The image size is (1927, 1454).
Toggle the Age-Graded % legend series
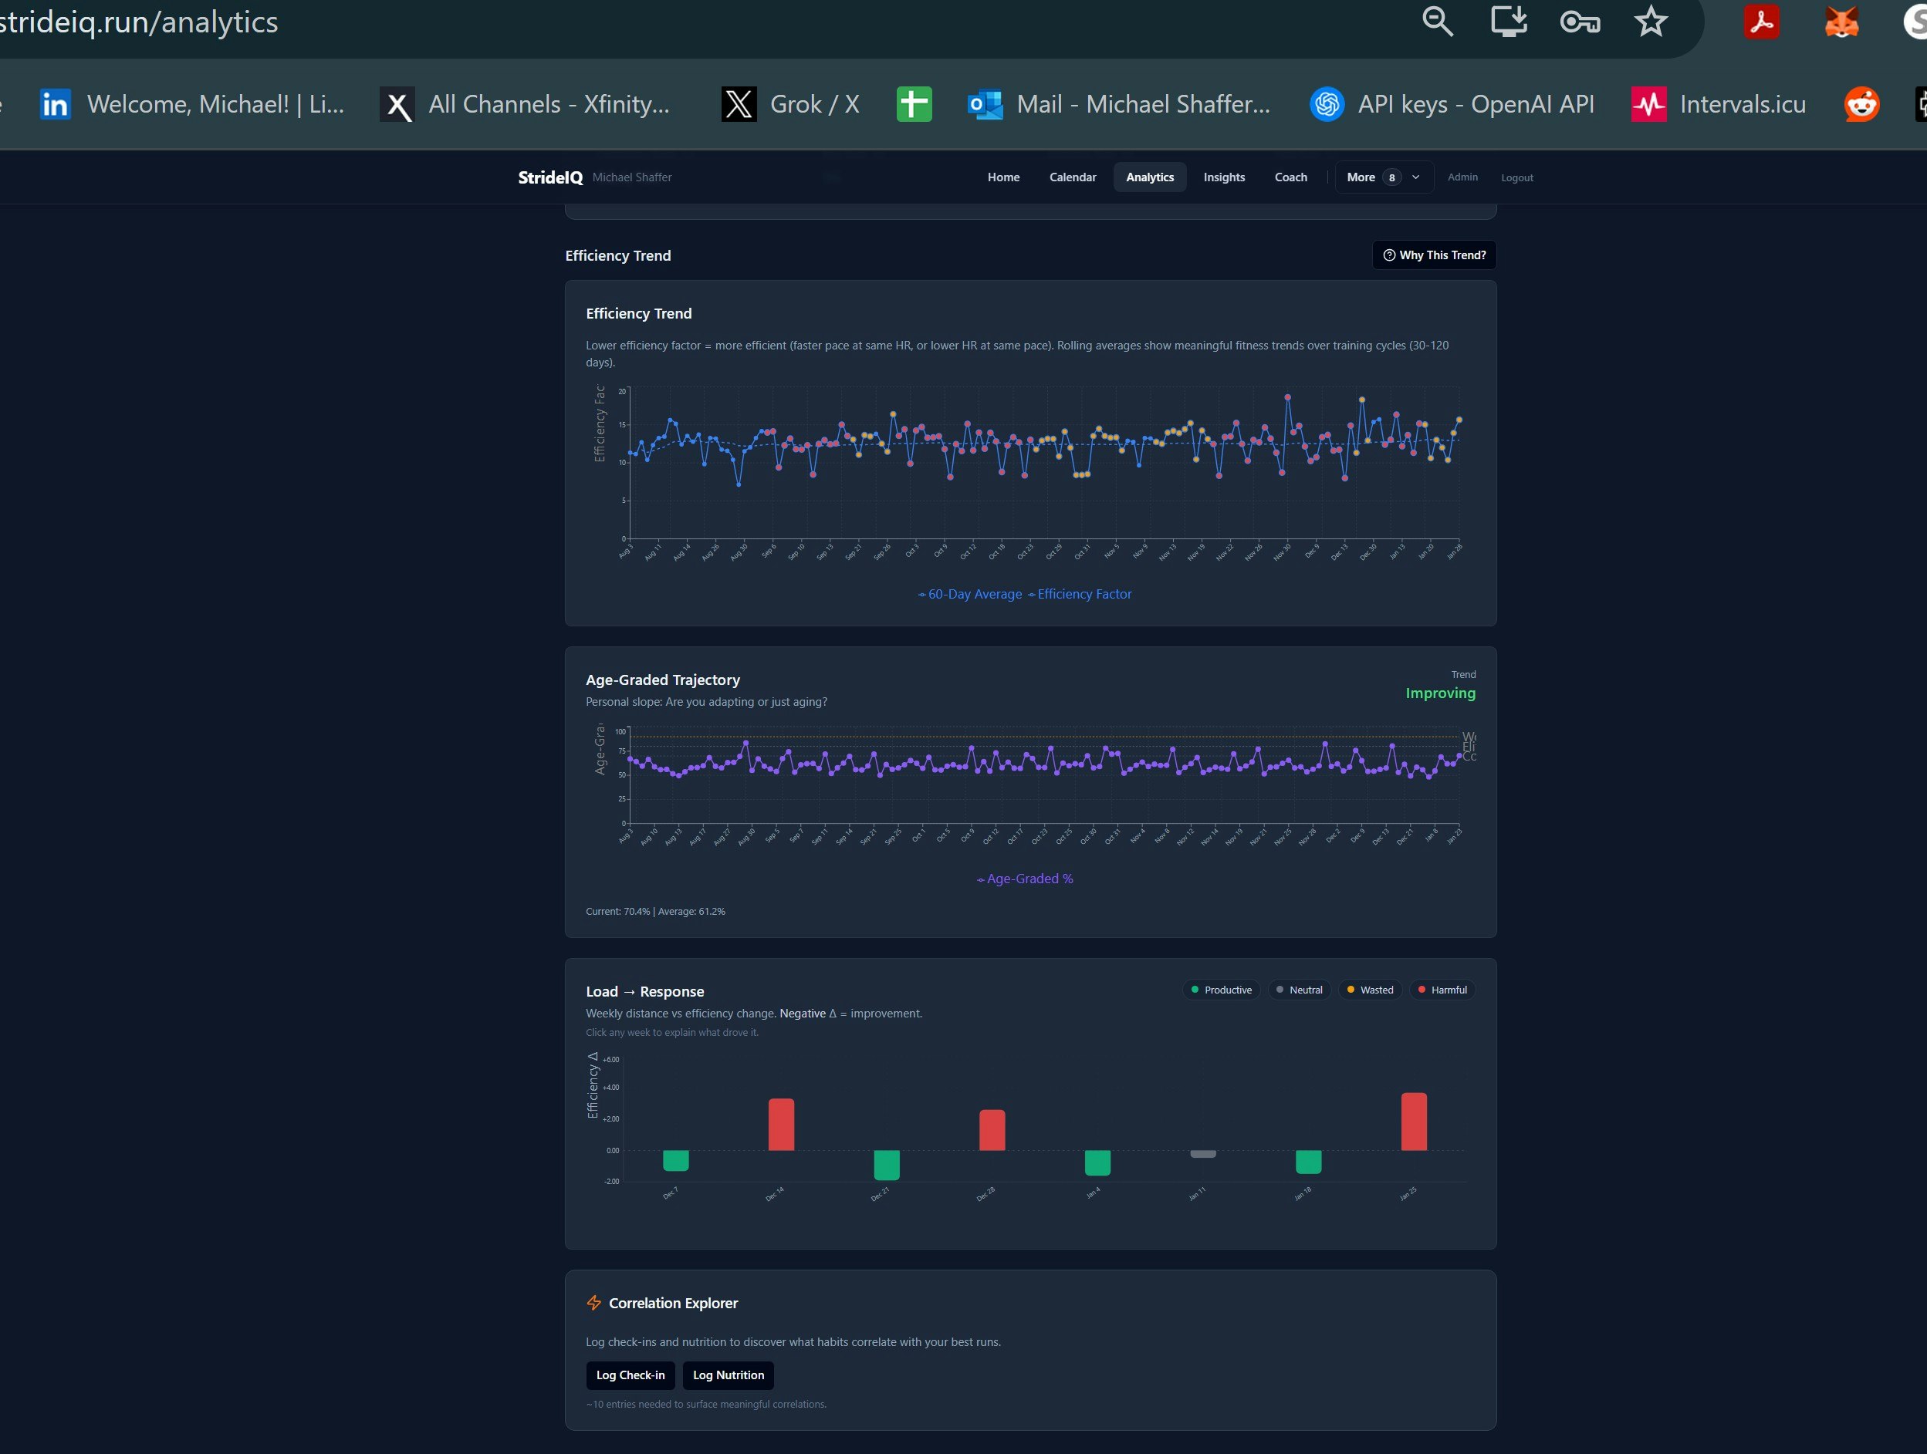[1026, 879]
